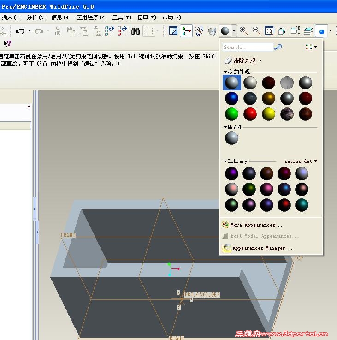
Task: Open the 清除外观 dropdown arrow
Action: point(260,61)
